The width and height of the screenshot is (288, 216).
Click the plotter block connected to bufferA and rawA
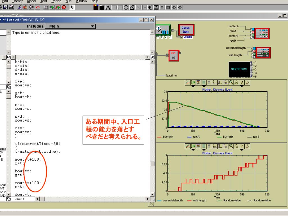tap(262, 33)
